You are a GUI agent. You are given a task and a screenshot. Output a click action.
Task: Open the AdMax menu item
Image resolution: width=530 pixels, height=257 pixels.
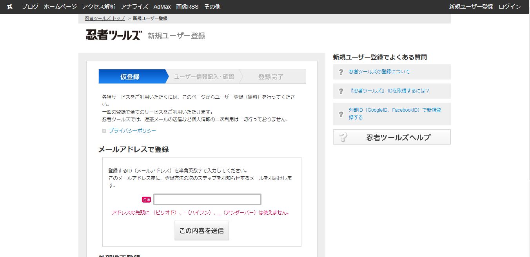click(162, 7)
